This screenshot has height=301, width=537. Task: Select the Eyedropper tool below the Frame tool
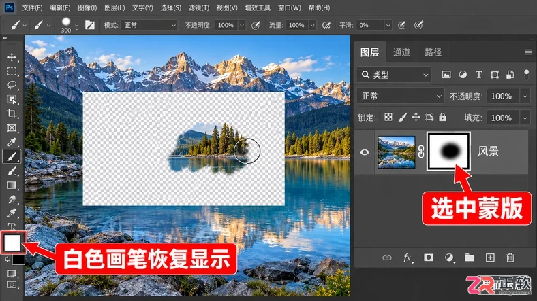(12, 142)
